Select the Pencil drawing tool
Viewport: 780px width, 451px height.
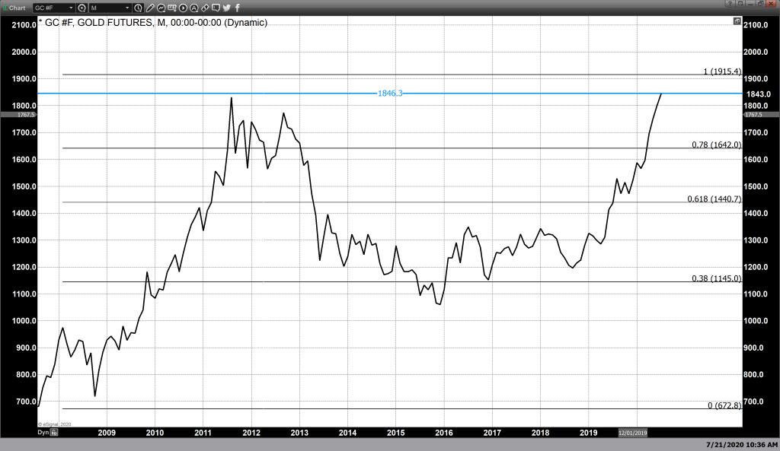tap(151, 8)
